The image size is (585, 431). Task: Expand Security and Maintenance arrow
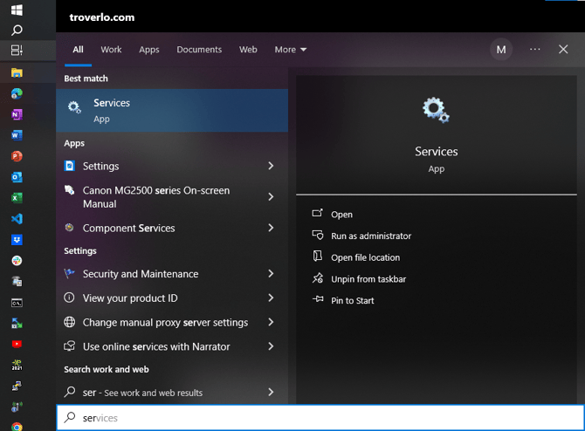click(271, 274)
